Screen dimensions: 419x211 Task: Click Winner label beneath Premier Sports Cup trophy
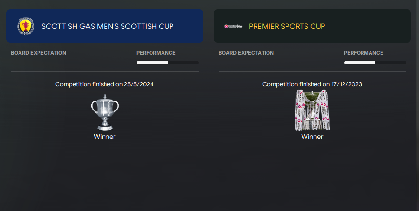[312, 137]
